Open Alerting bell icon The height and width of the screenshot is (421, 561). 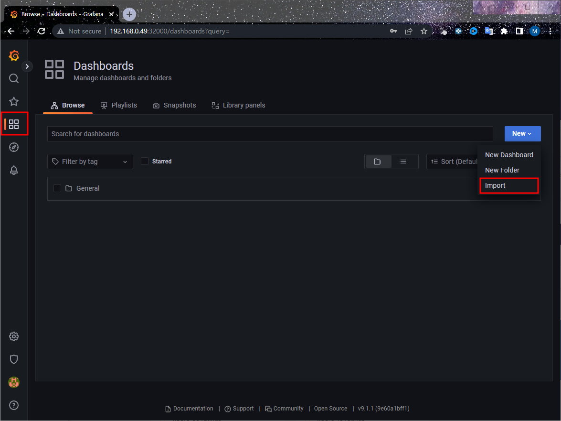[14, 170]
